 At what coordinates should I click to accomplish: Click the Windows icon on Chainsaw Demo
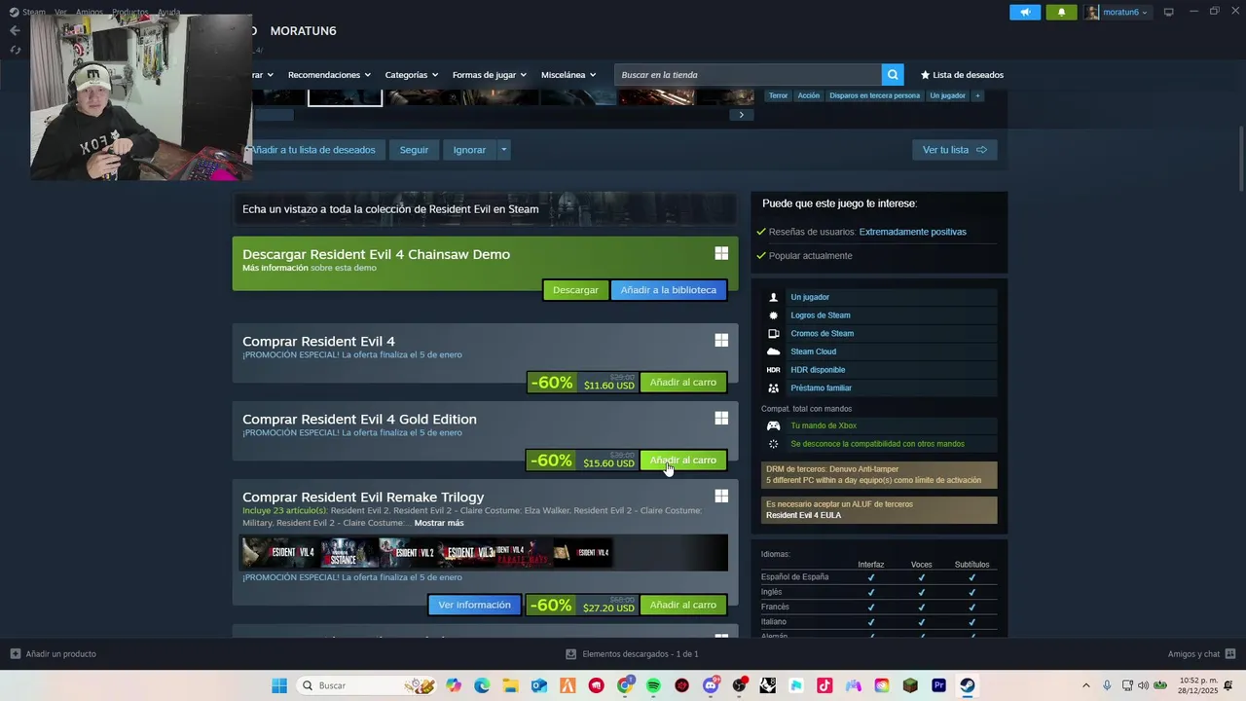721,253
